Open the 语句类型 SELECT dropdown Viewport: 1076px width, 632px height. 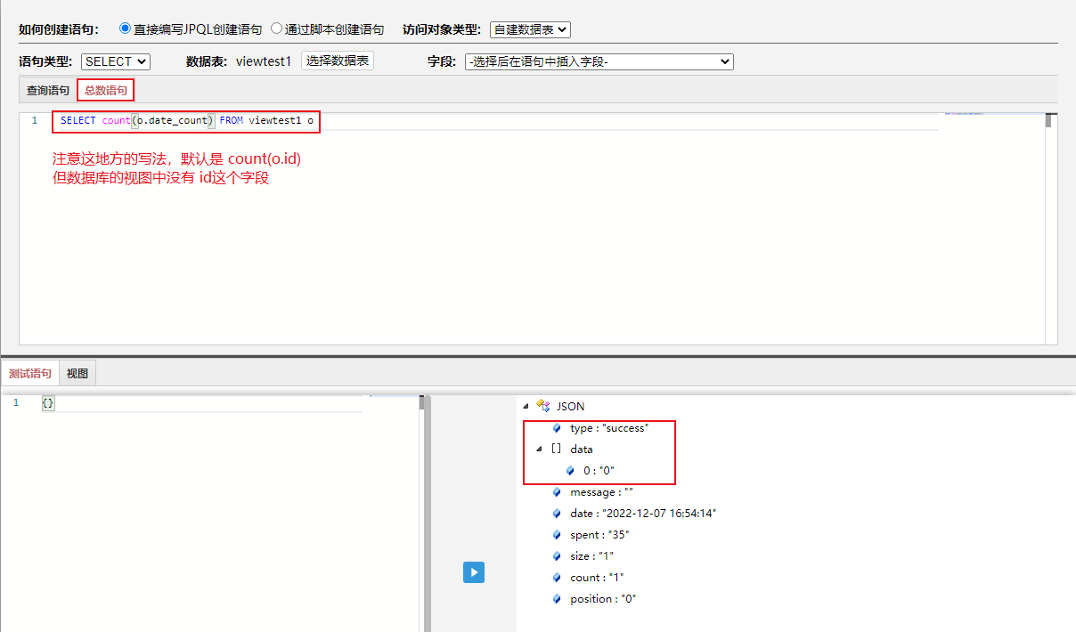pos(115,61)
